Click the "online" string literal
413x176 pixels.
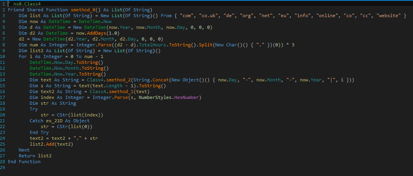click(328, 16)
